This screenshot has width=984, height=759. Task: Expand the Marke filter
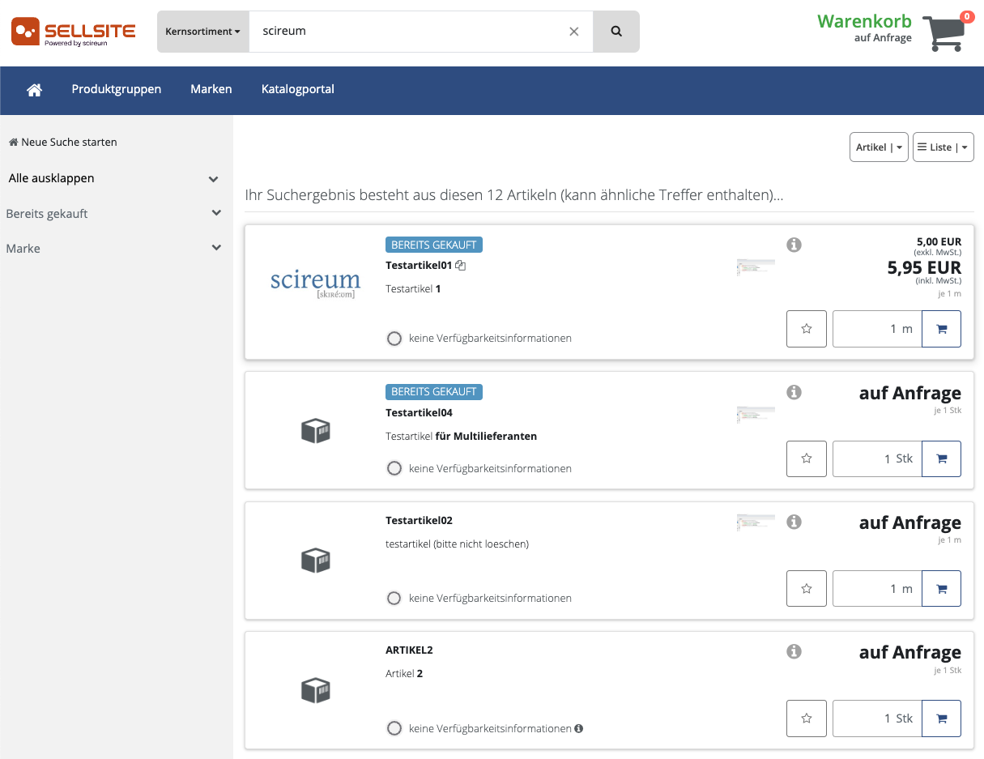tap(215, 248)
